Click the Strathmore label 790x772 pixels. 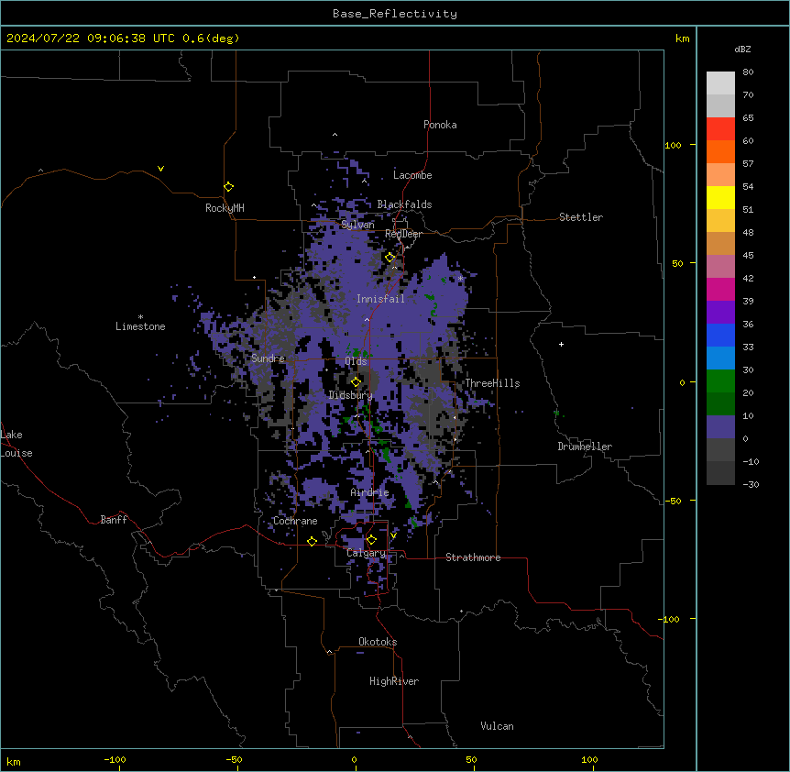pos(473,557)
